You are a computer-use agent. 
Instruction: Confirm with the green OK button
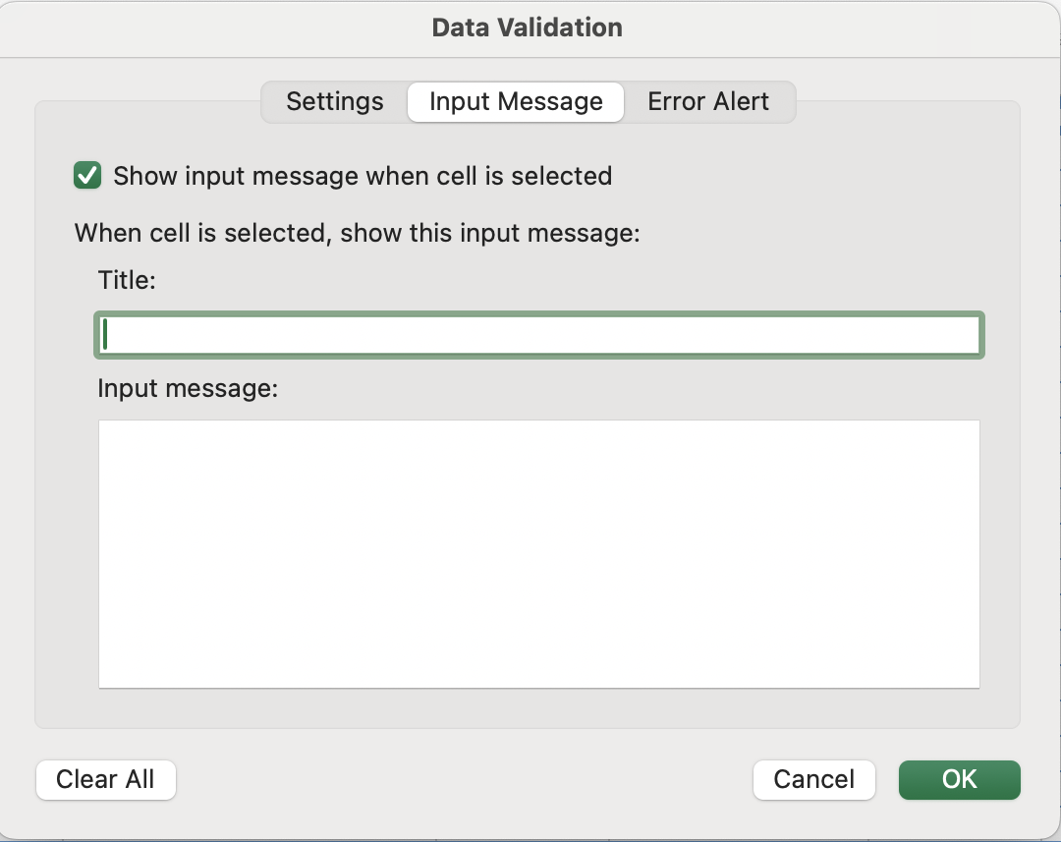click(x=959, y=780)
